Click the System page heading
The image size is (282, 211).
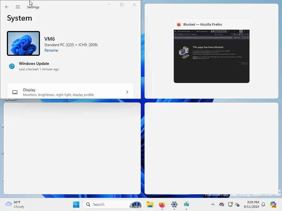tap(20, 18)
